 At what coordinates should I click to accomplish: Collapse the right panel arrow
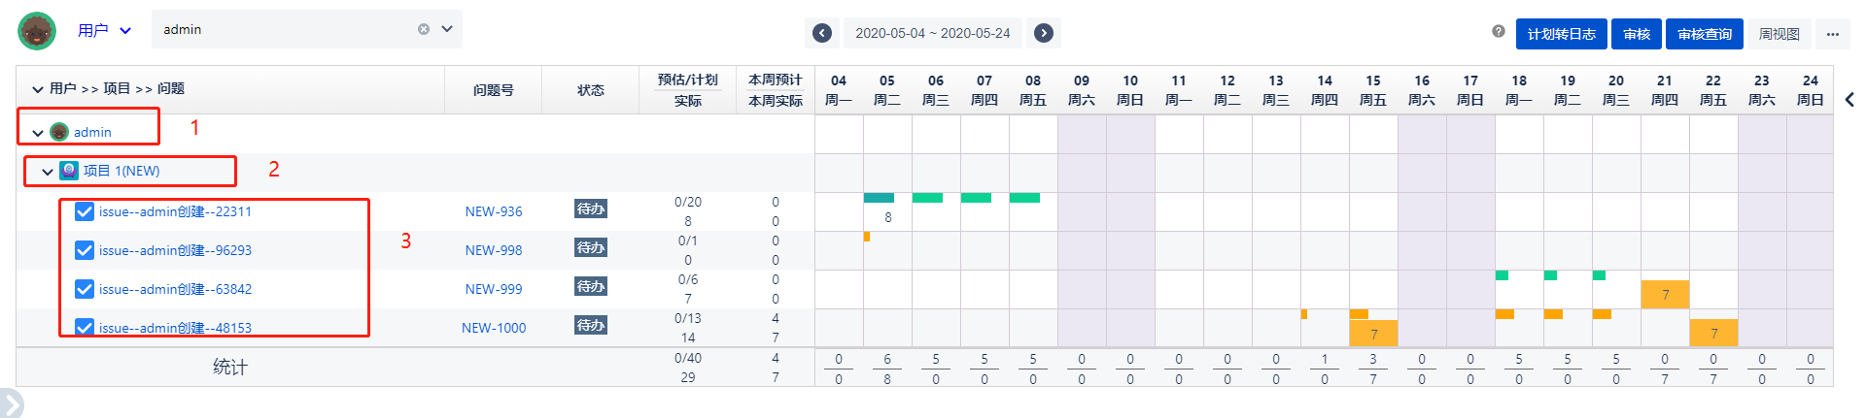coord(1849,99)
